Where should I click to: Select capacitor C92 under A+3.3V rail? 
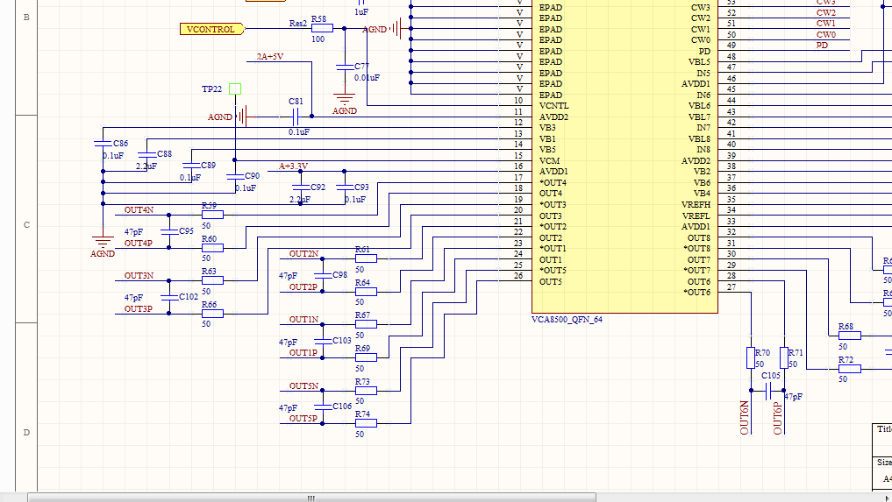coord(301,187)
